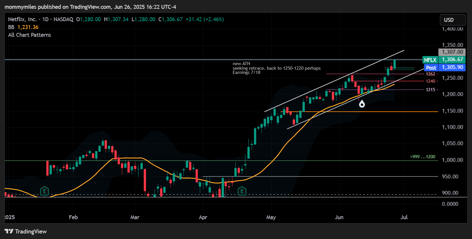Click the 'seeking retrace' annotation line

[277, 68]
